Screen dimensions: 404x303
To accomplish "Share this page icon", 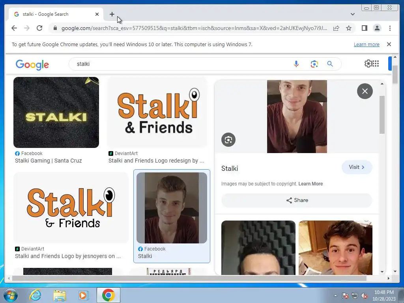I will tap(336, 28).
